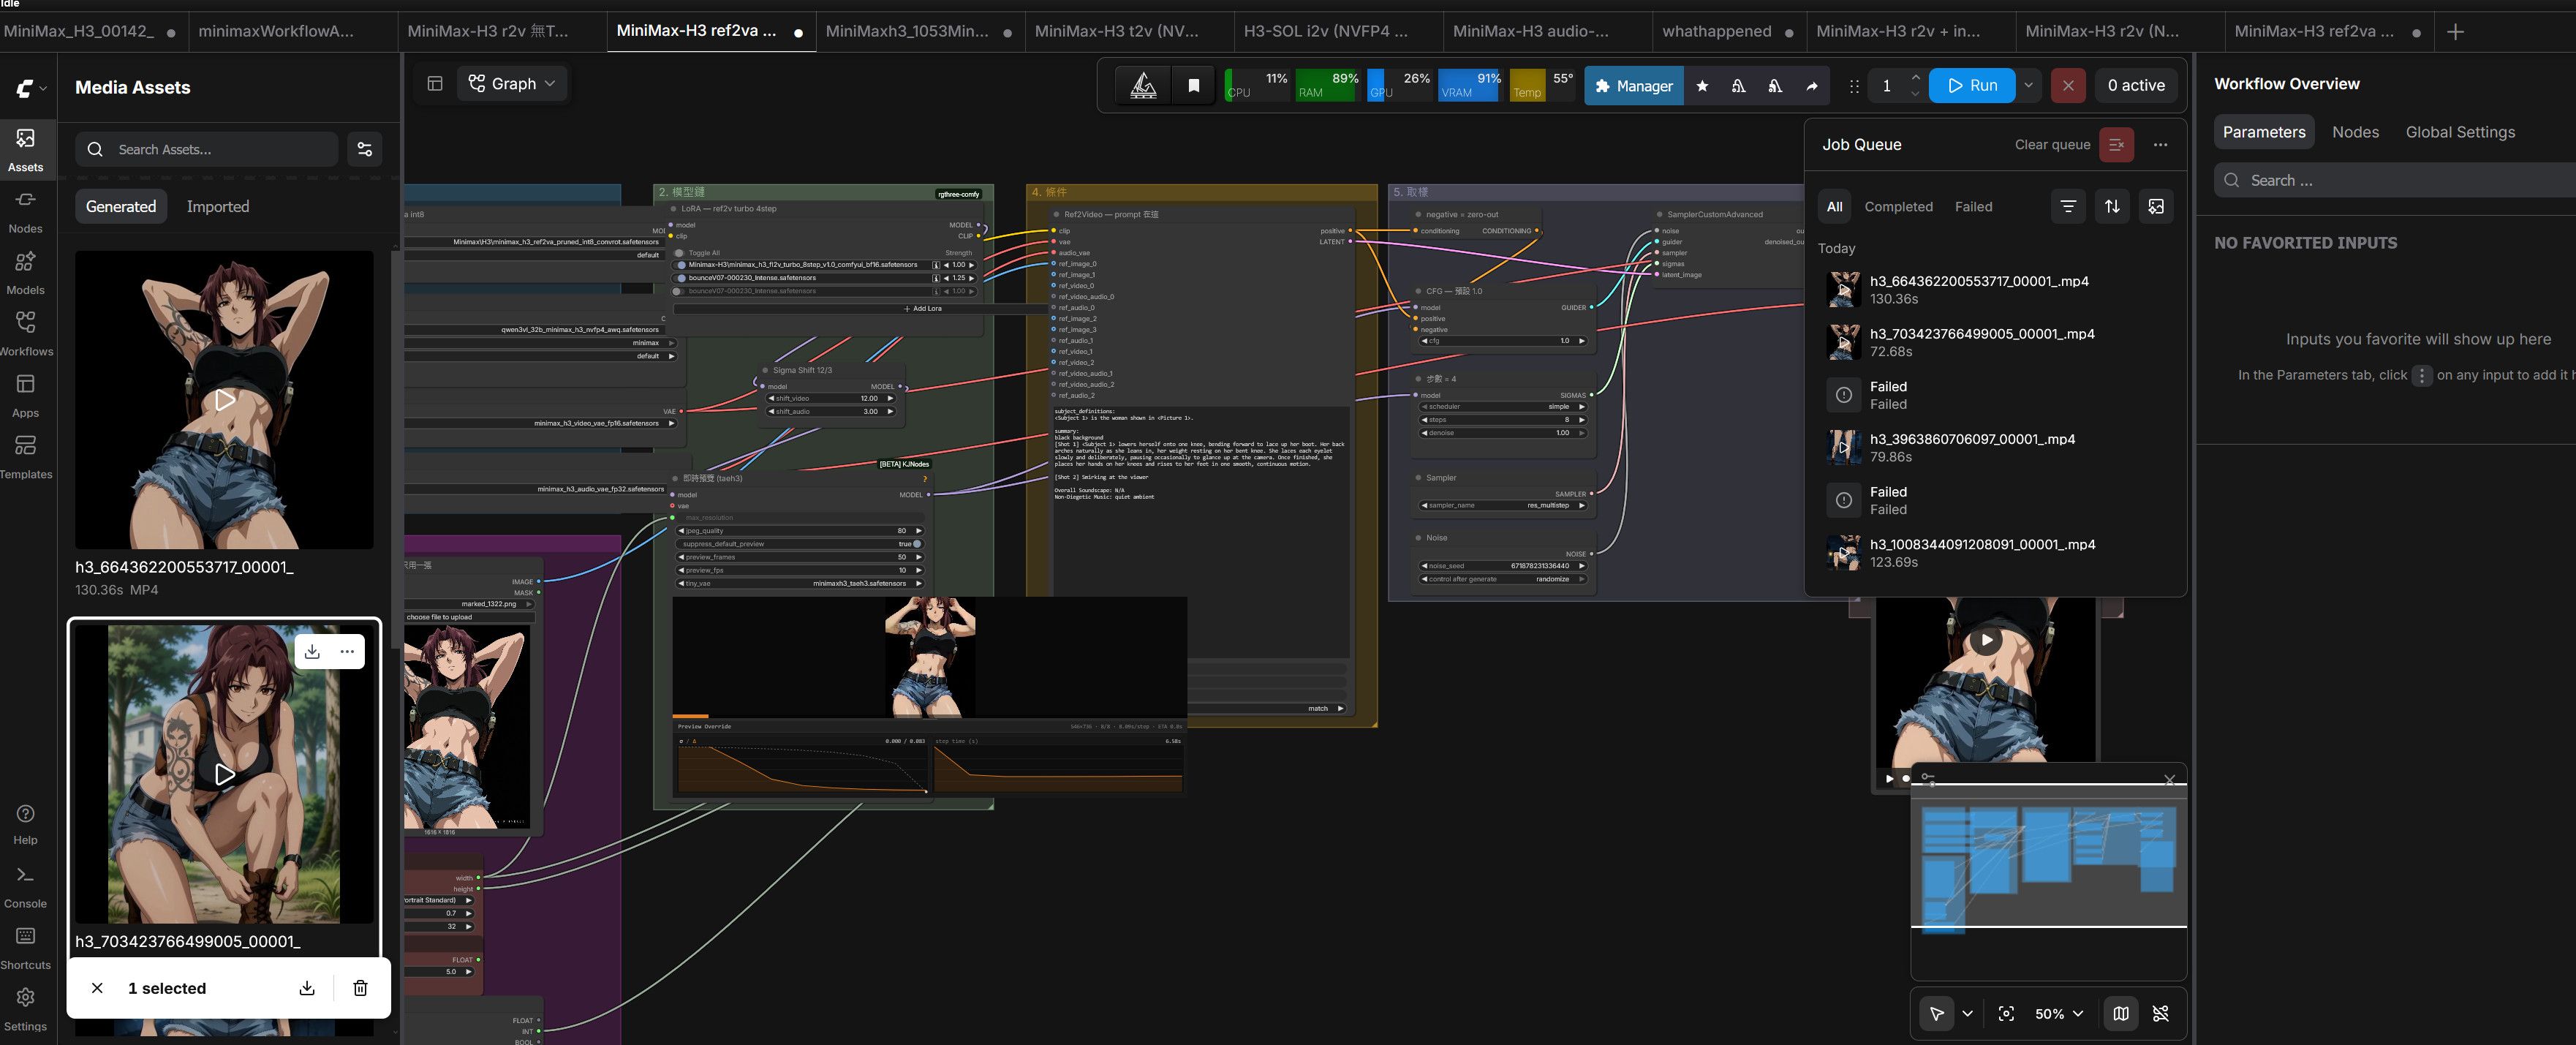Toggle the disabled bounceV07 LoRA at 1.00
This screenshot has height=1045, width=2576.
click(678, 291)
